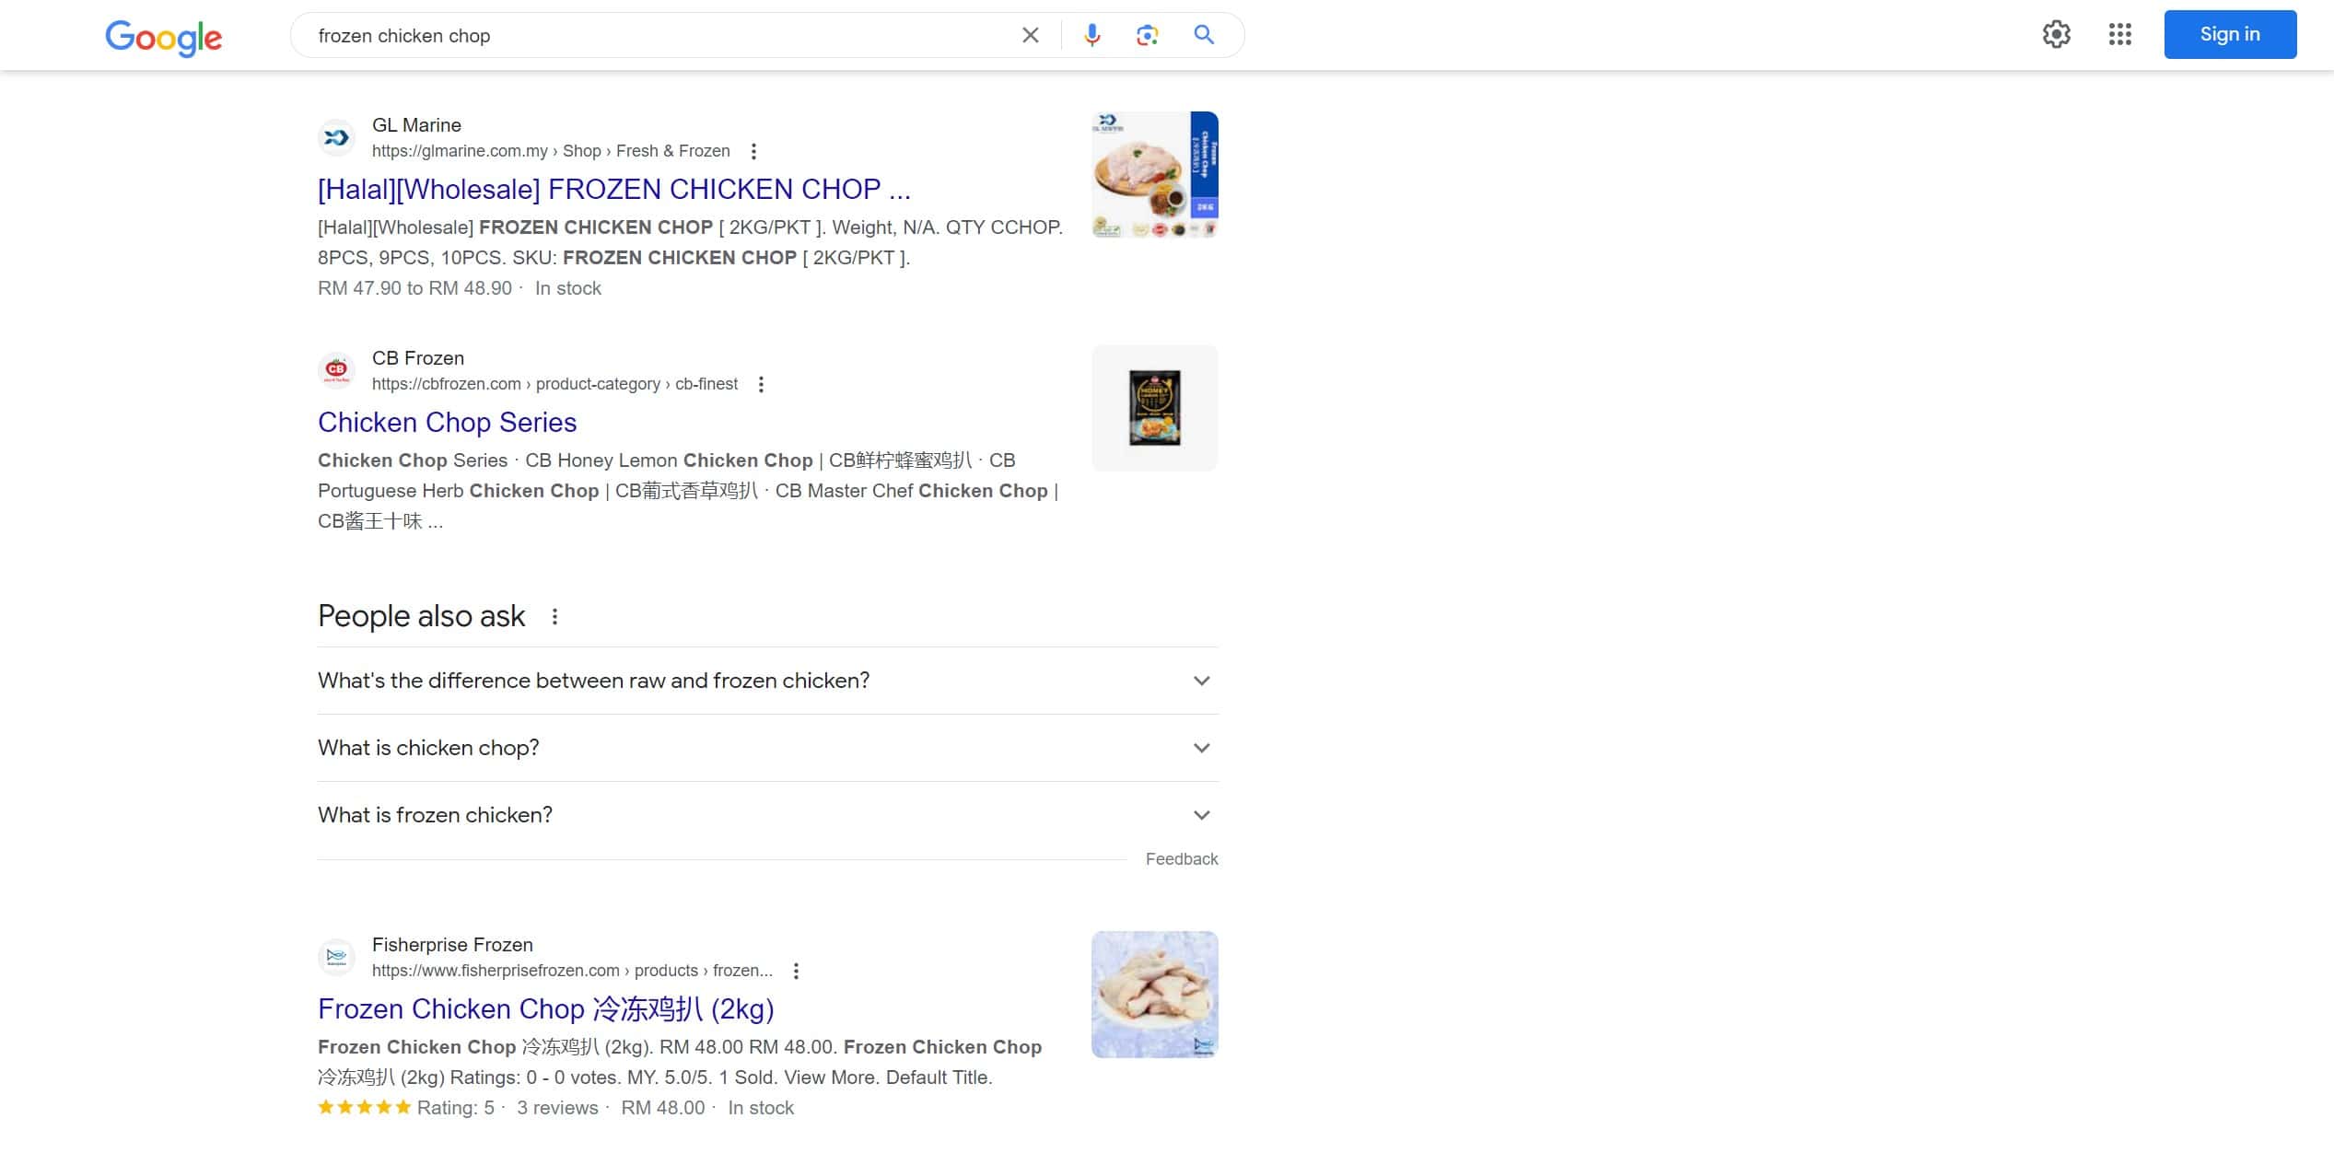Viewport: 2334px width, 1153px height.
Task: Expand raw versus frozen chicken question
Action: point(767,681)
